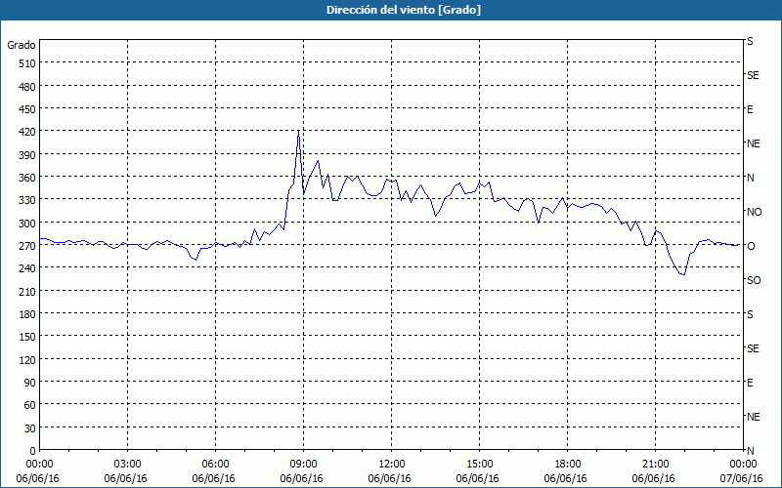782x488 pixels.
Task: Click the 'NO' compass label
Action: [x=754, y=212]
